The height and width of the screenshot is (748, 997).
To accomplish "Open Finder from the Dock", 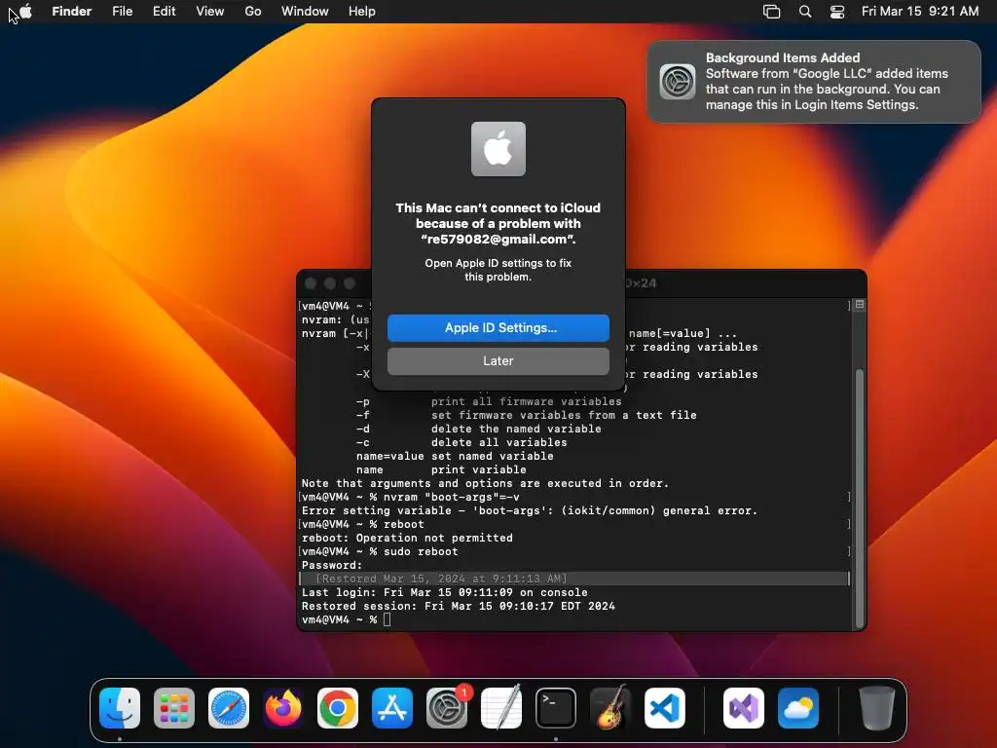I will coord(120,708).
